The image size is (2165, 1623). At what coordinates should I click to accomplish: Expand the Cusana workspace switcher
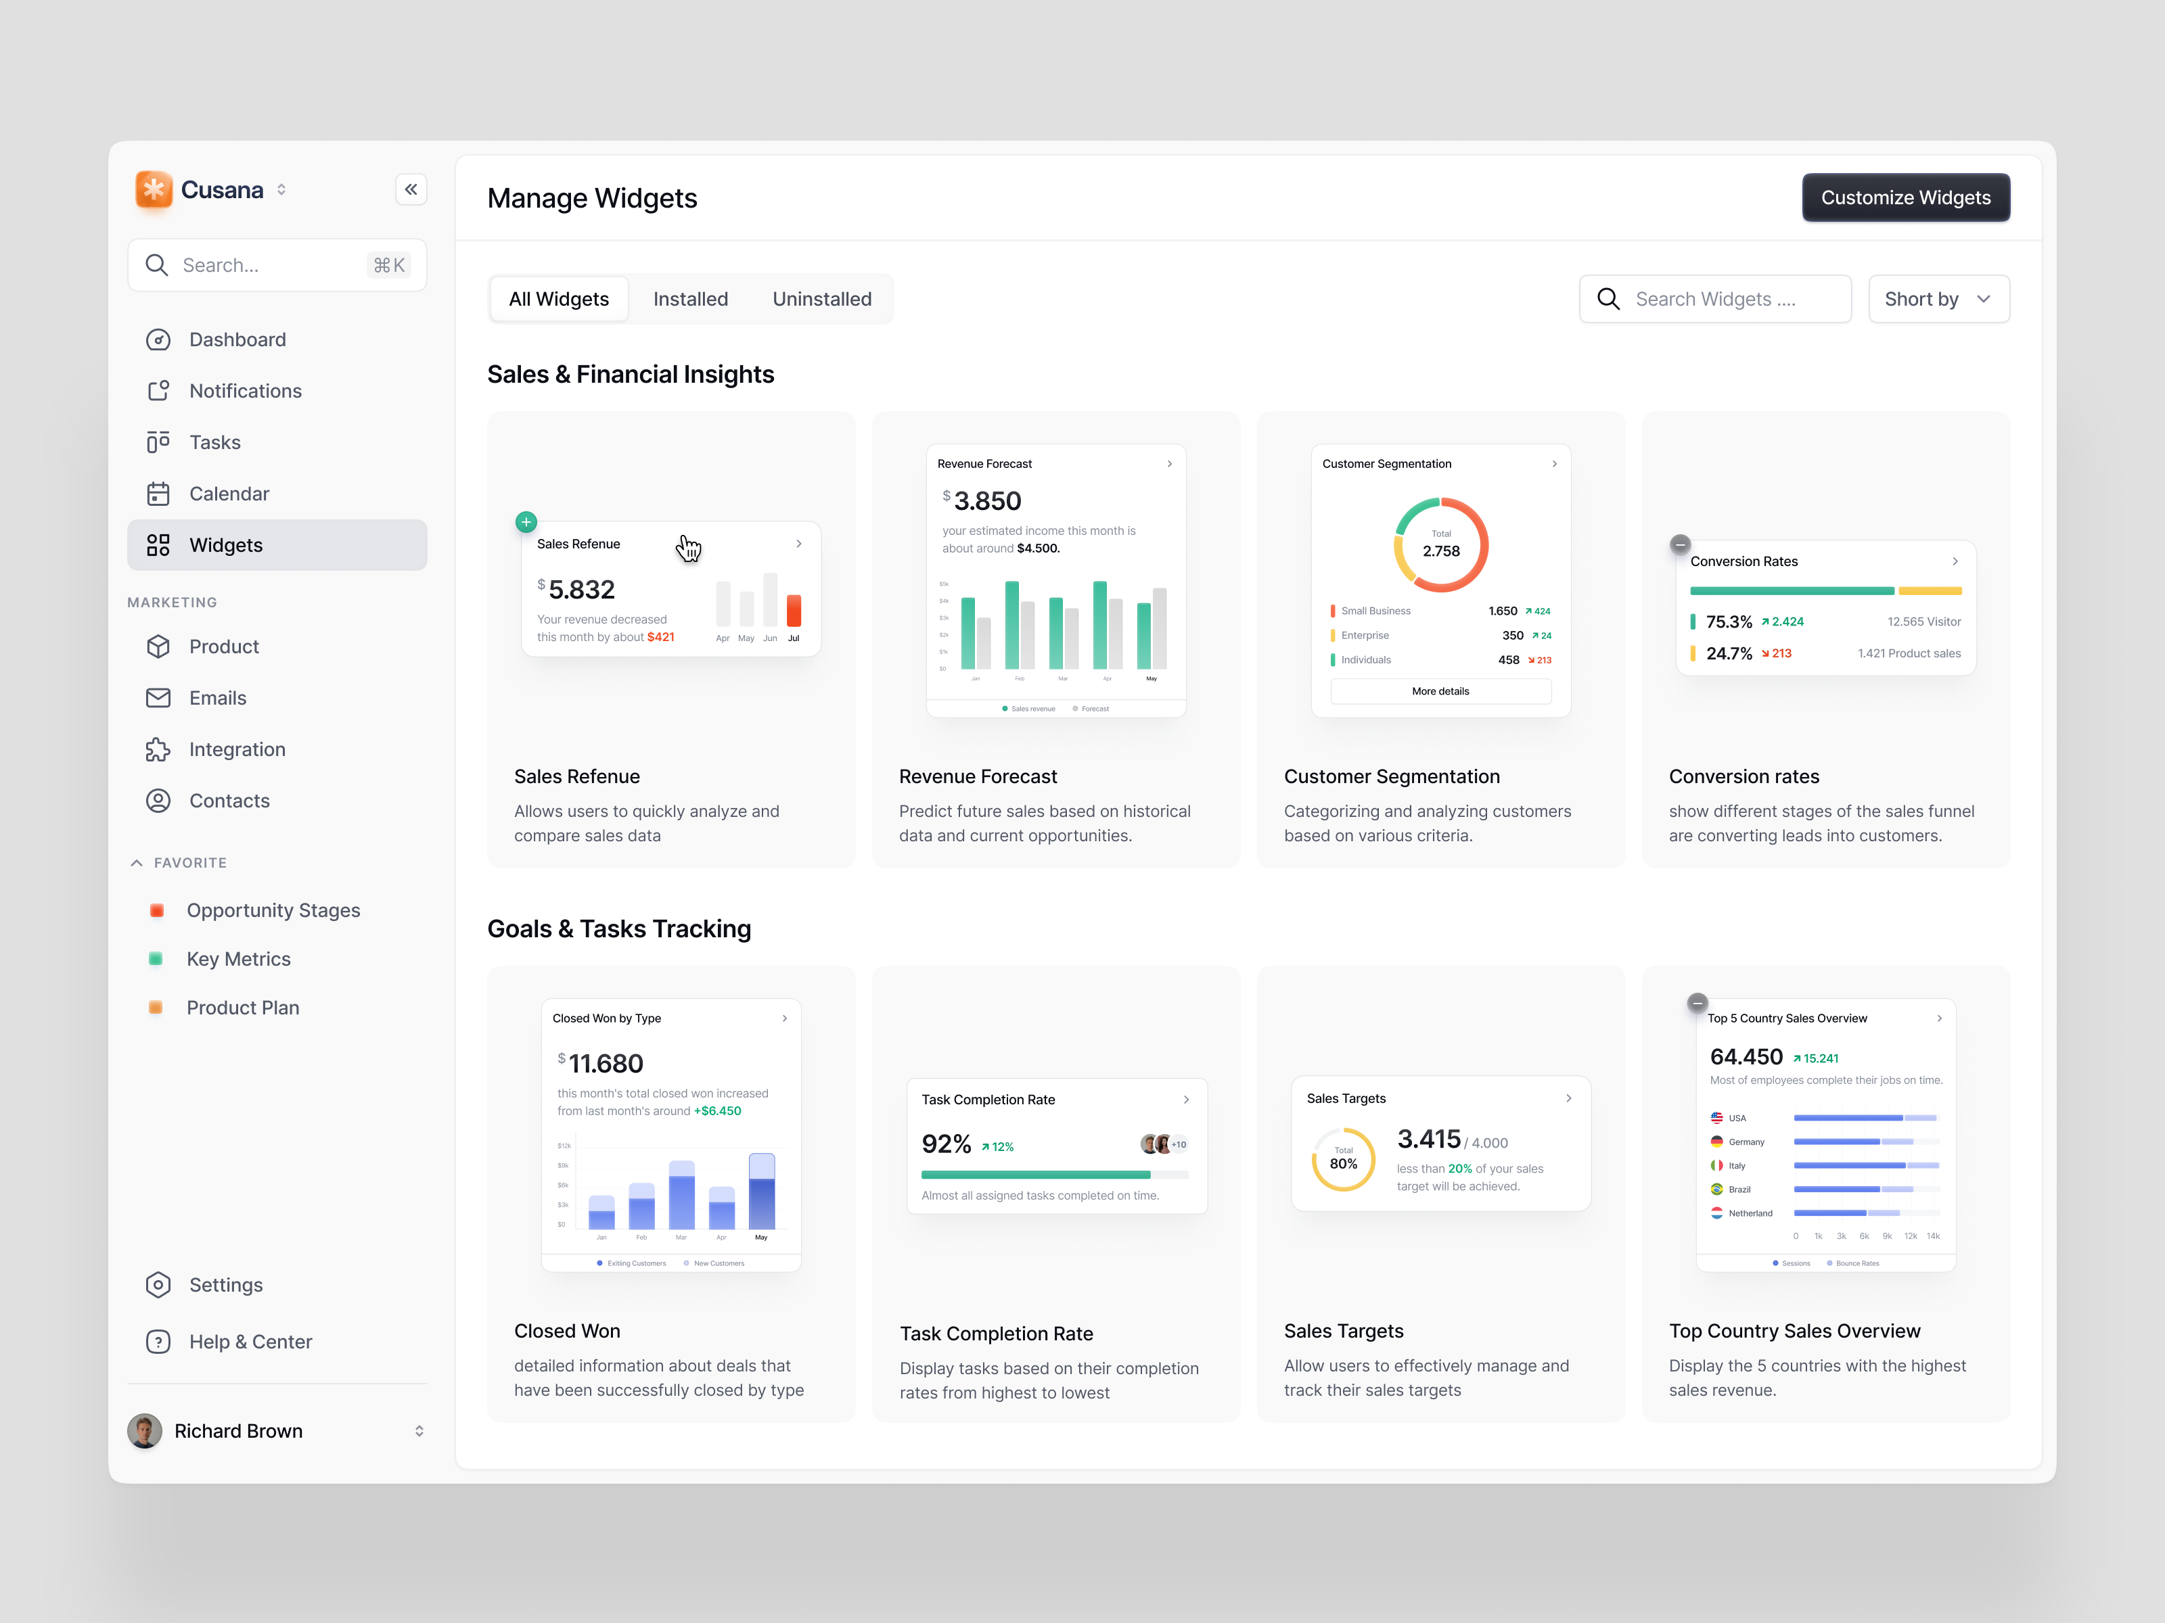[x=281, y=189]
